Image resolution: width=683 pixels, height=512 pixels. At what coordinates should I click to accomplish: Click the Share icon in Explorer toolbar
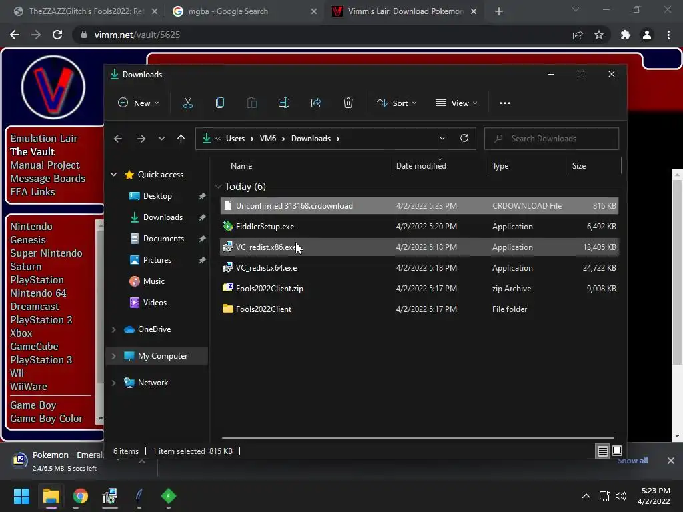pyautogui.click(x=316, y=103)
